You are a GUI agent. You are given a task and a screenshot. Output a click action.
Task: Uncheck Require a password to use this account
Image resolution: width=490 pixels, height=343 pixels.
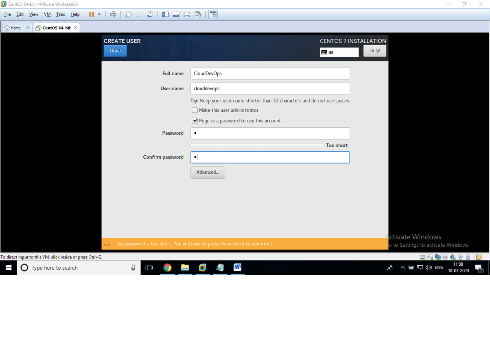tap(195, 120)
